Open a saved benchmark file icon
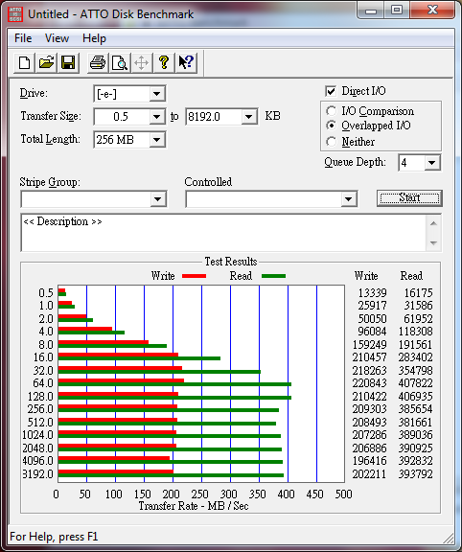462x552 pixels. click(46, 63)
